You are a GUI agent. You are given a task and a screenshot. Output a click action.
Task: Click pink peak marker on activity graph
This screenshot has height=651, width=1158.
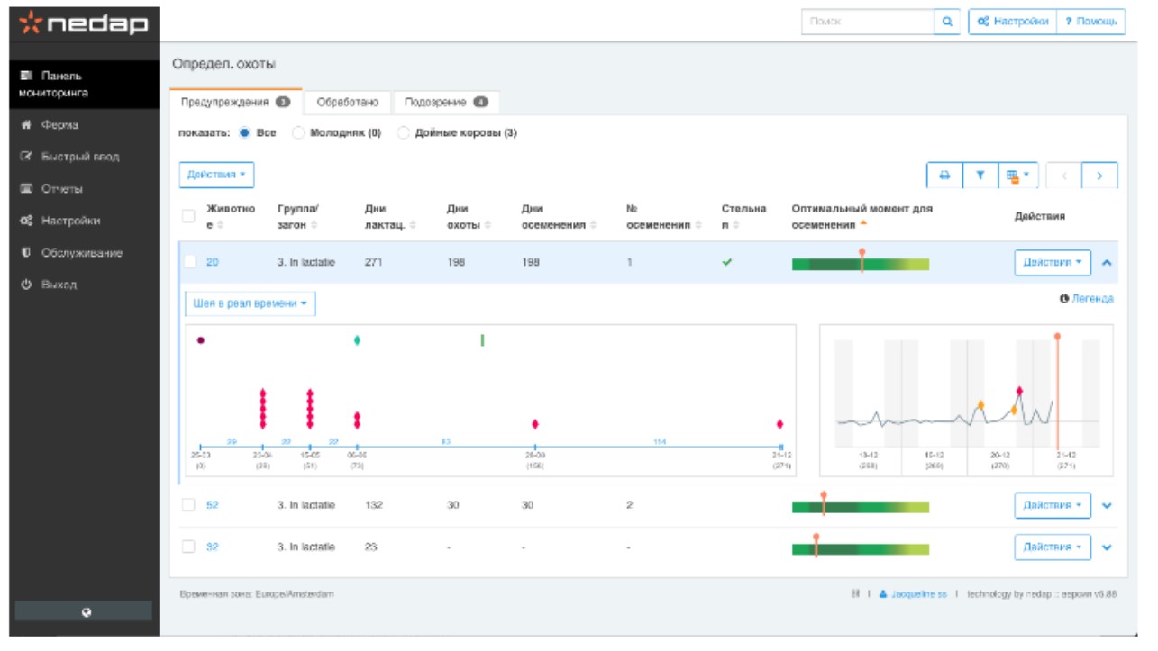pos(1019,391)
